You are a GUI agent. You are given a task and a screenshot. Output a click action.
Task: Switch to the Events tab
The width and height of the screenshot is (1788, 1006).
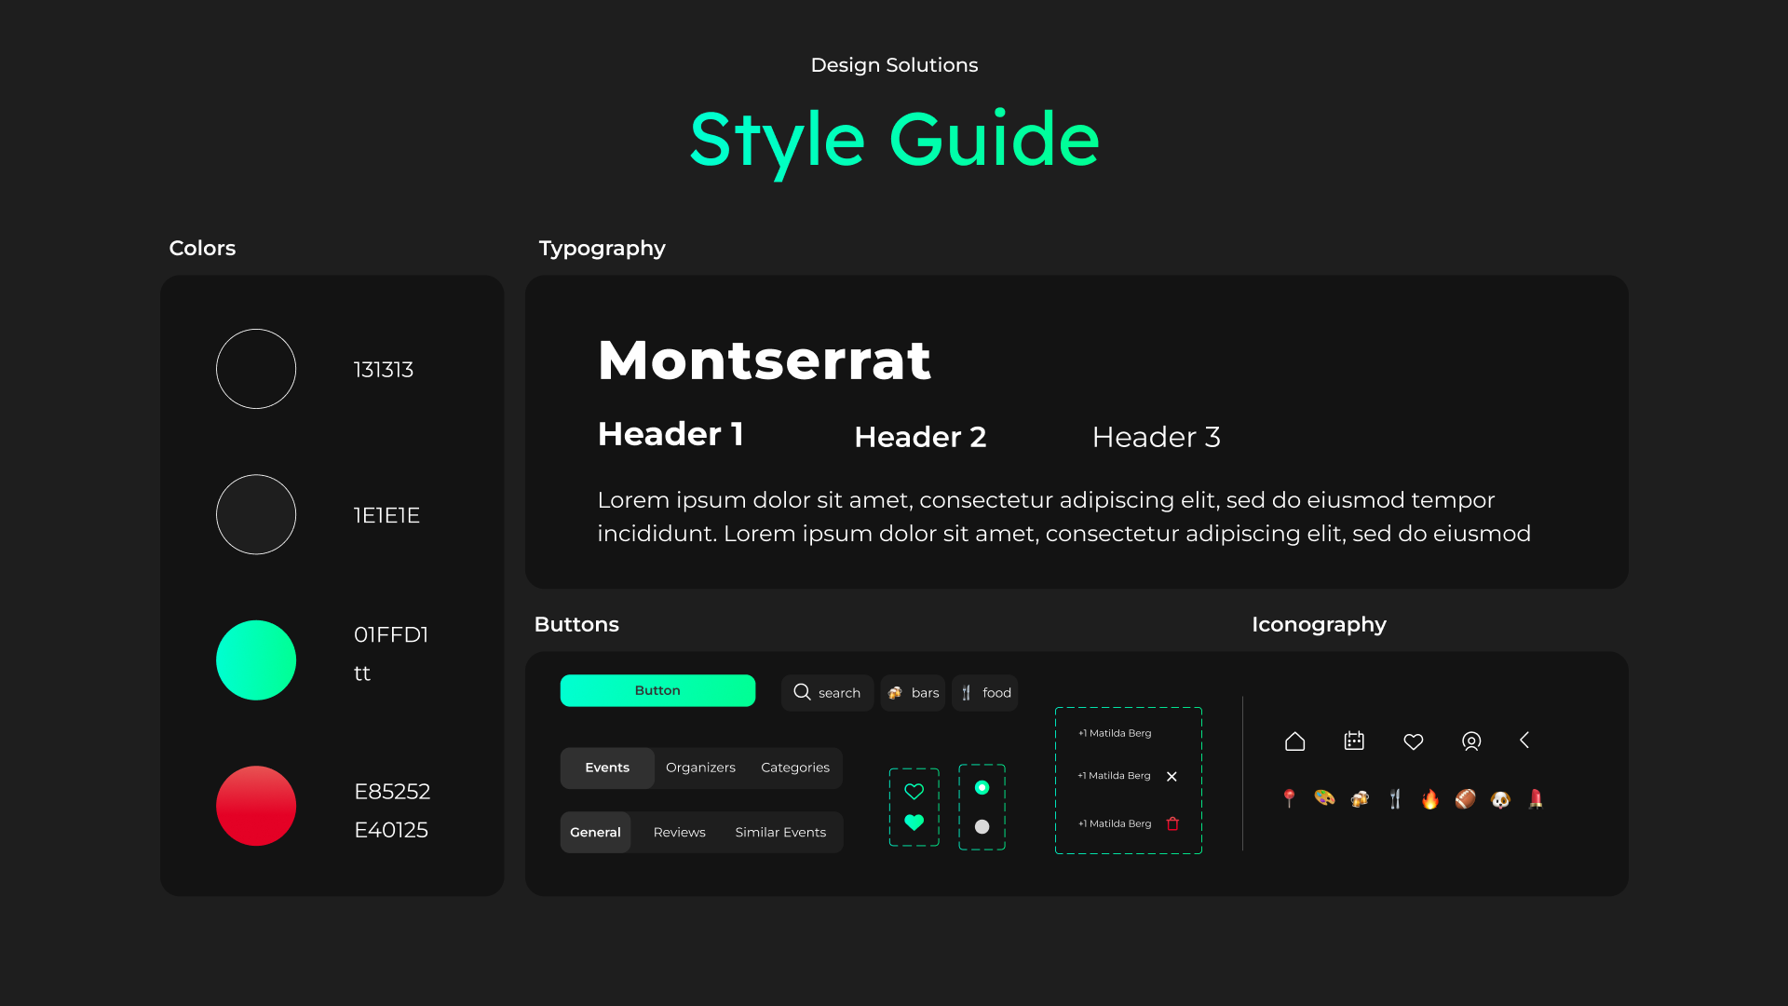pyautogui.click(x=607, y=768)
